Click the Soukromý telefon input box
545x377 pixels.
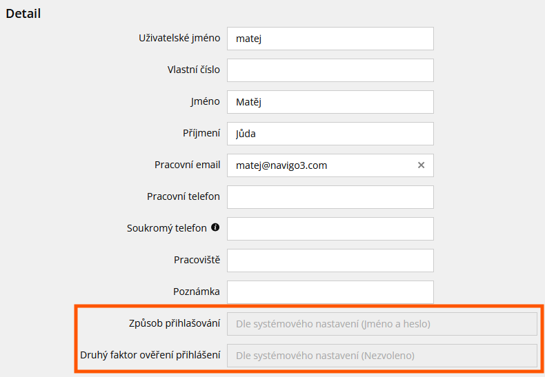330,229
